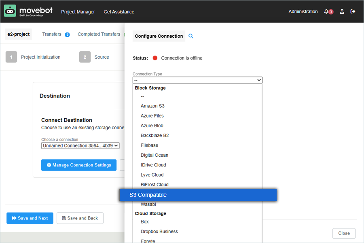
Task: Open the Choose a connection dropdown
Action: 80,145
